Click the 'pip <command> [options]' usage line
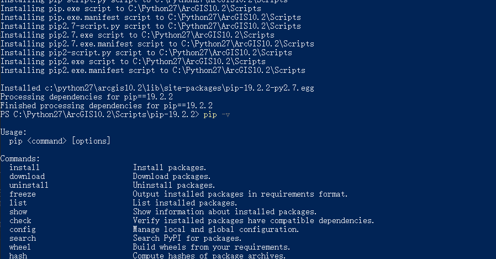The image size is (496, 259). pyautogui.click(x=60, y=141)
